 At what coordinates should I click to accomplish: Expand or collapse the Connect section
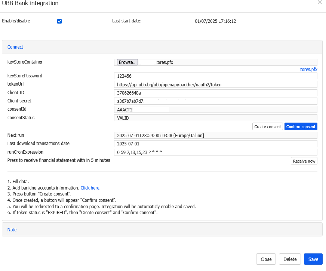(x=15, y=47)
